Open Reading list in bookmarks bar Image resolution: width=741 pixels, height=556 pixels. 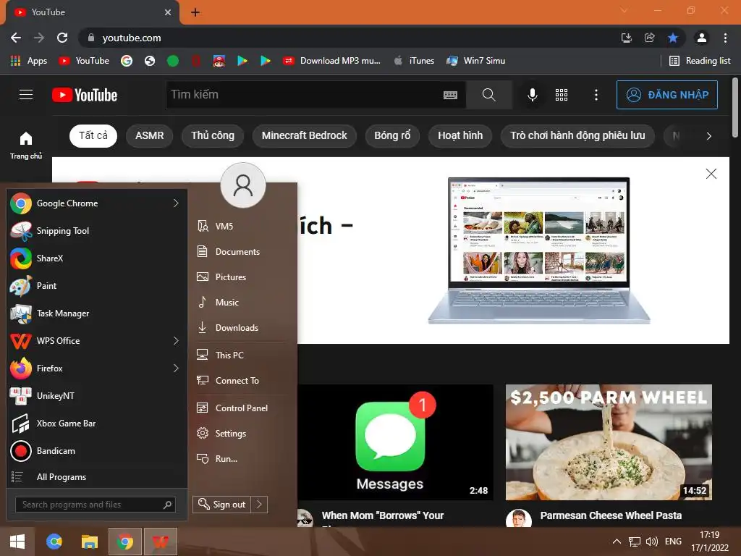click(x=700, y=61)
